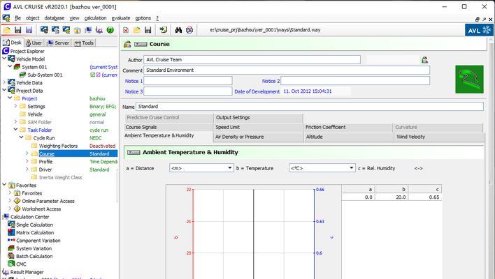Viewport: 495px width, 279px height.
Task: Click the Matrix Calculation icon
Action: click(x=11, y=232)
